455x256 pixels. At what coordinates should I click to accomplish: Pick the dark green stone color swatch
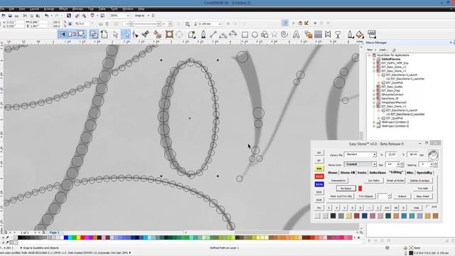click(x=388, y=215)
